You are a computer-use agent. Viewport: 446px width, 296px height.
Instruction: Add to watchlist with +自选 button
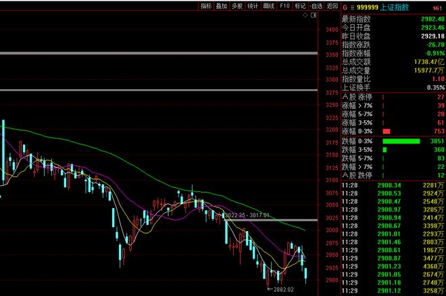316,6
